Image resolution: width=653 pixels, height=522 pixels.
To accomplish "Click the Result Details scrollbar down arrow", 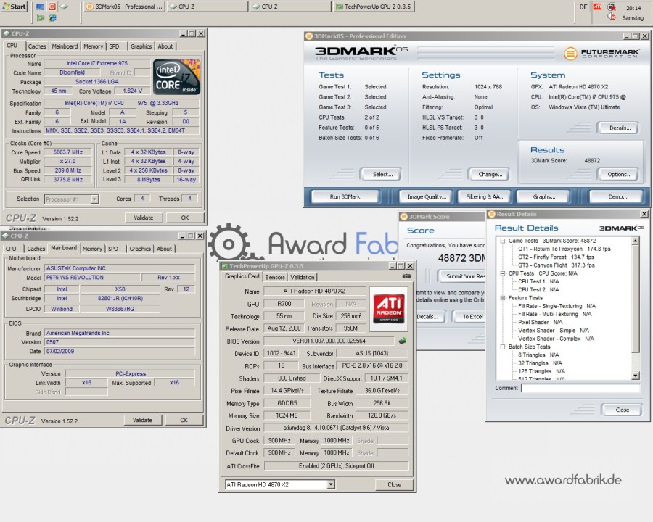I will pyautogui.click(x=635, y=376).
